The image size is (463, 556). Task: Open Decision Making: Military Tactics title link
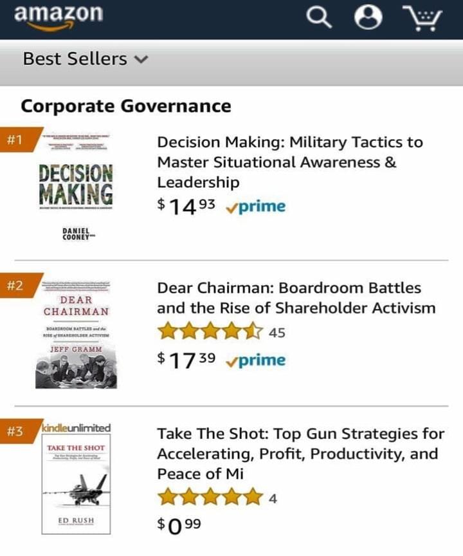[289, 162]
